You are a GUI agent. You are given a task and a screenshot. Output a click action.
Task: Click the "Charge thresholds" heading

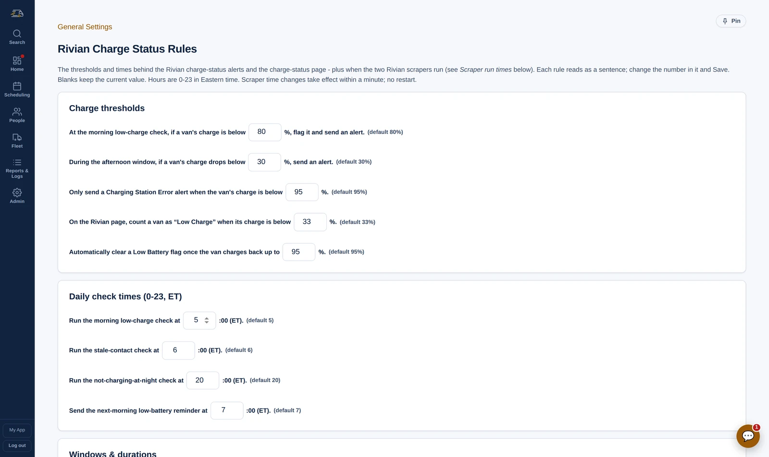click(x=107, y=108)
